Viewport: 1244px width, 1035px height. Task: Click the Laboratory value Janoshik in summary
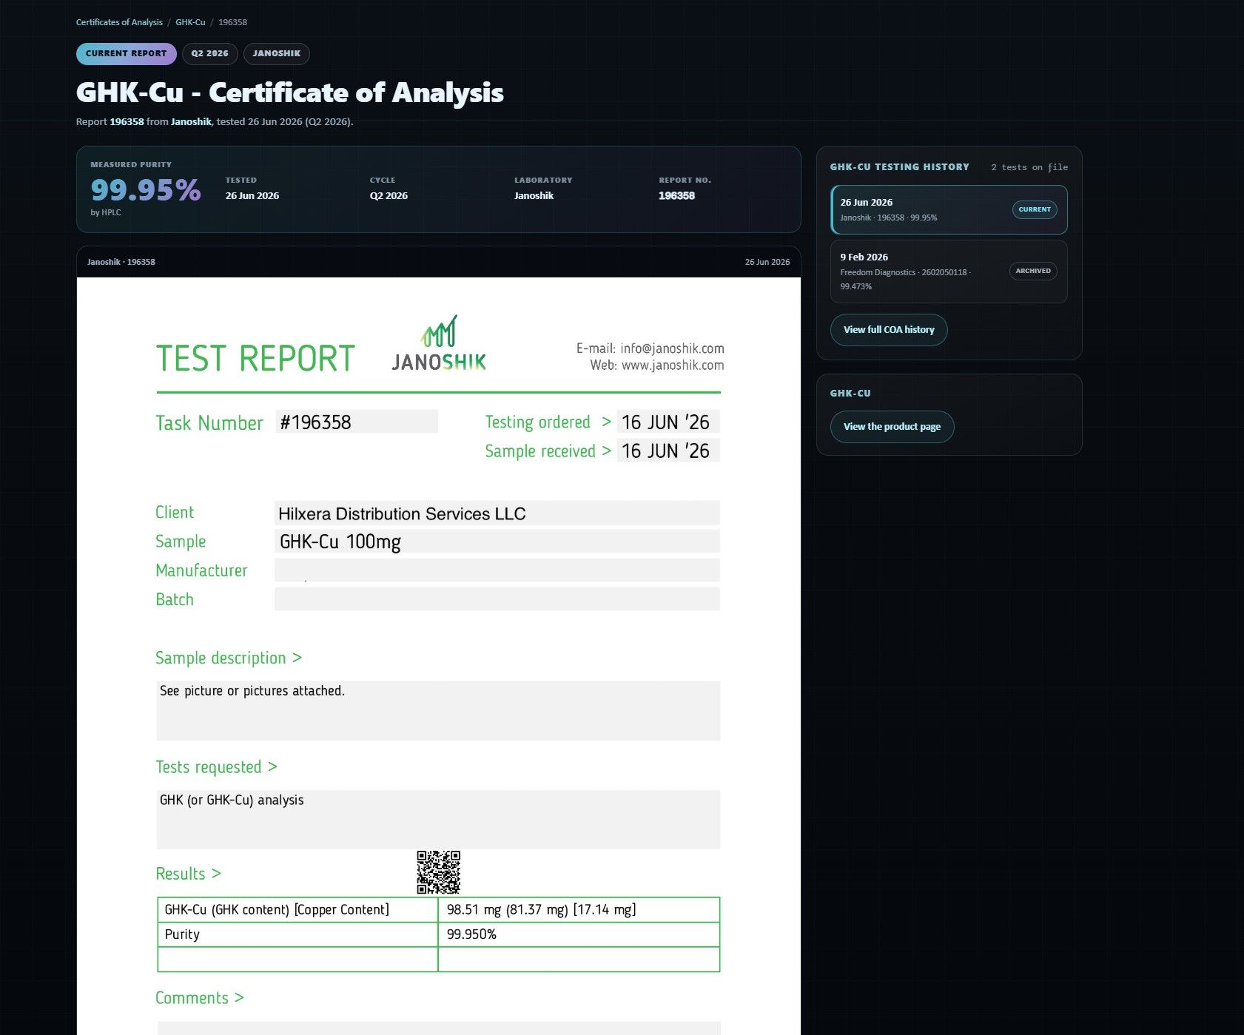click(534, 195)
